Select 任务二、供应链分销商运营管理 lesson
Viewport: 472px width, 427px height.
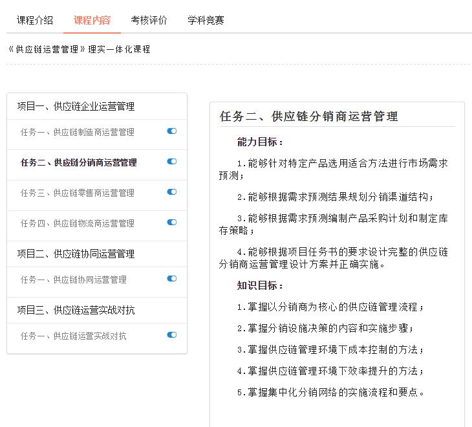pos(79,162)
